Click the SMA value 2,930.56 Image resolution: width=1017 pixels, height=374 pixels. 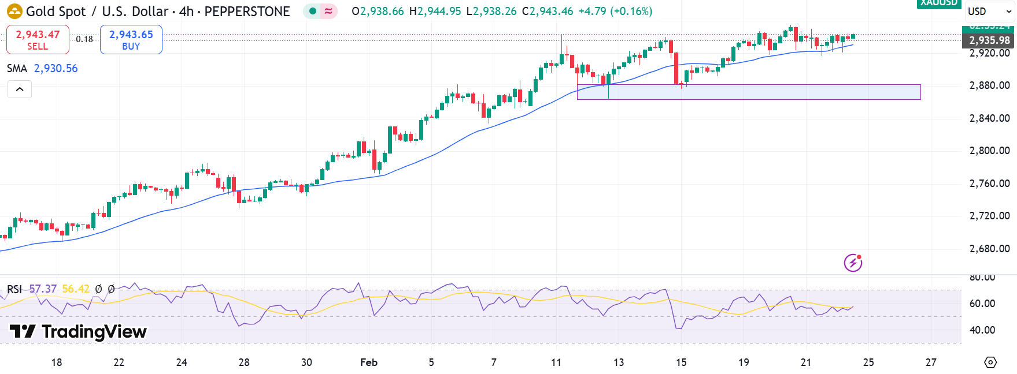56,68
